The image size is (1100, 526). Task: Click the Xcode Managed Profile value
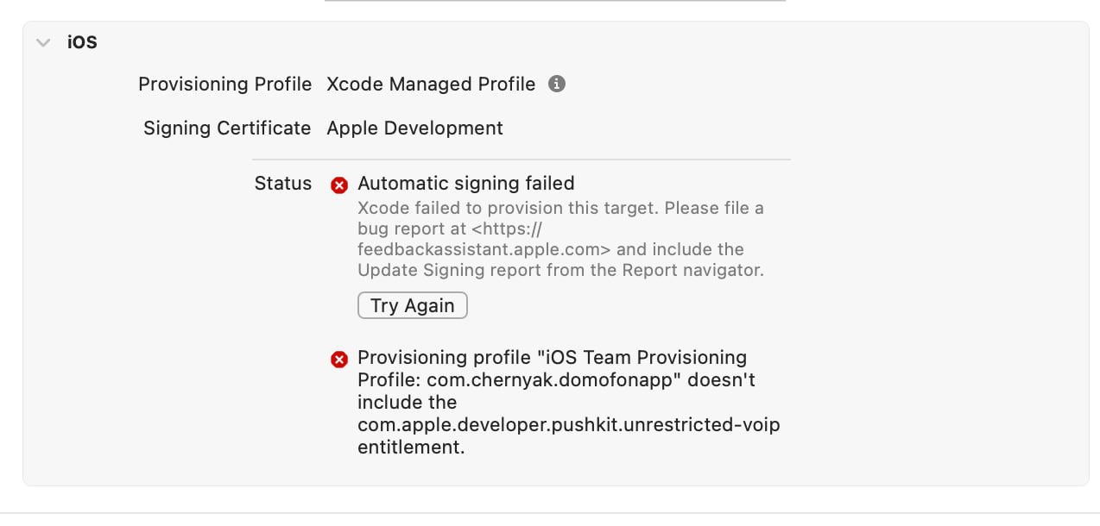(431, 84)
